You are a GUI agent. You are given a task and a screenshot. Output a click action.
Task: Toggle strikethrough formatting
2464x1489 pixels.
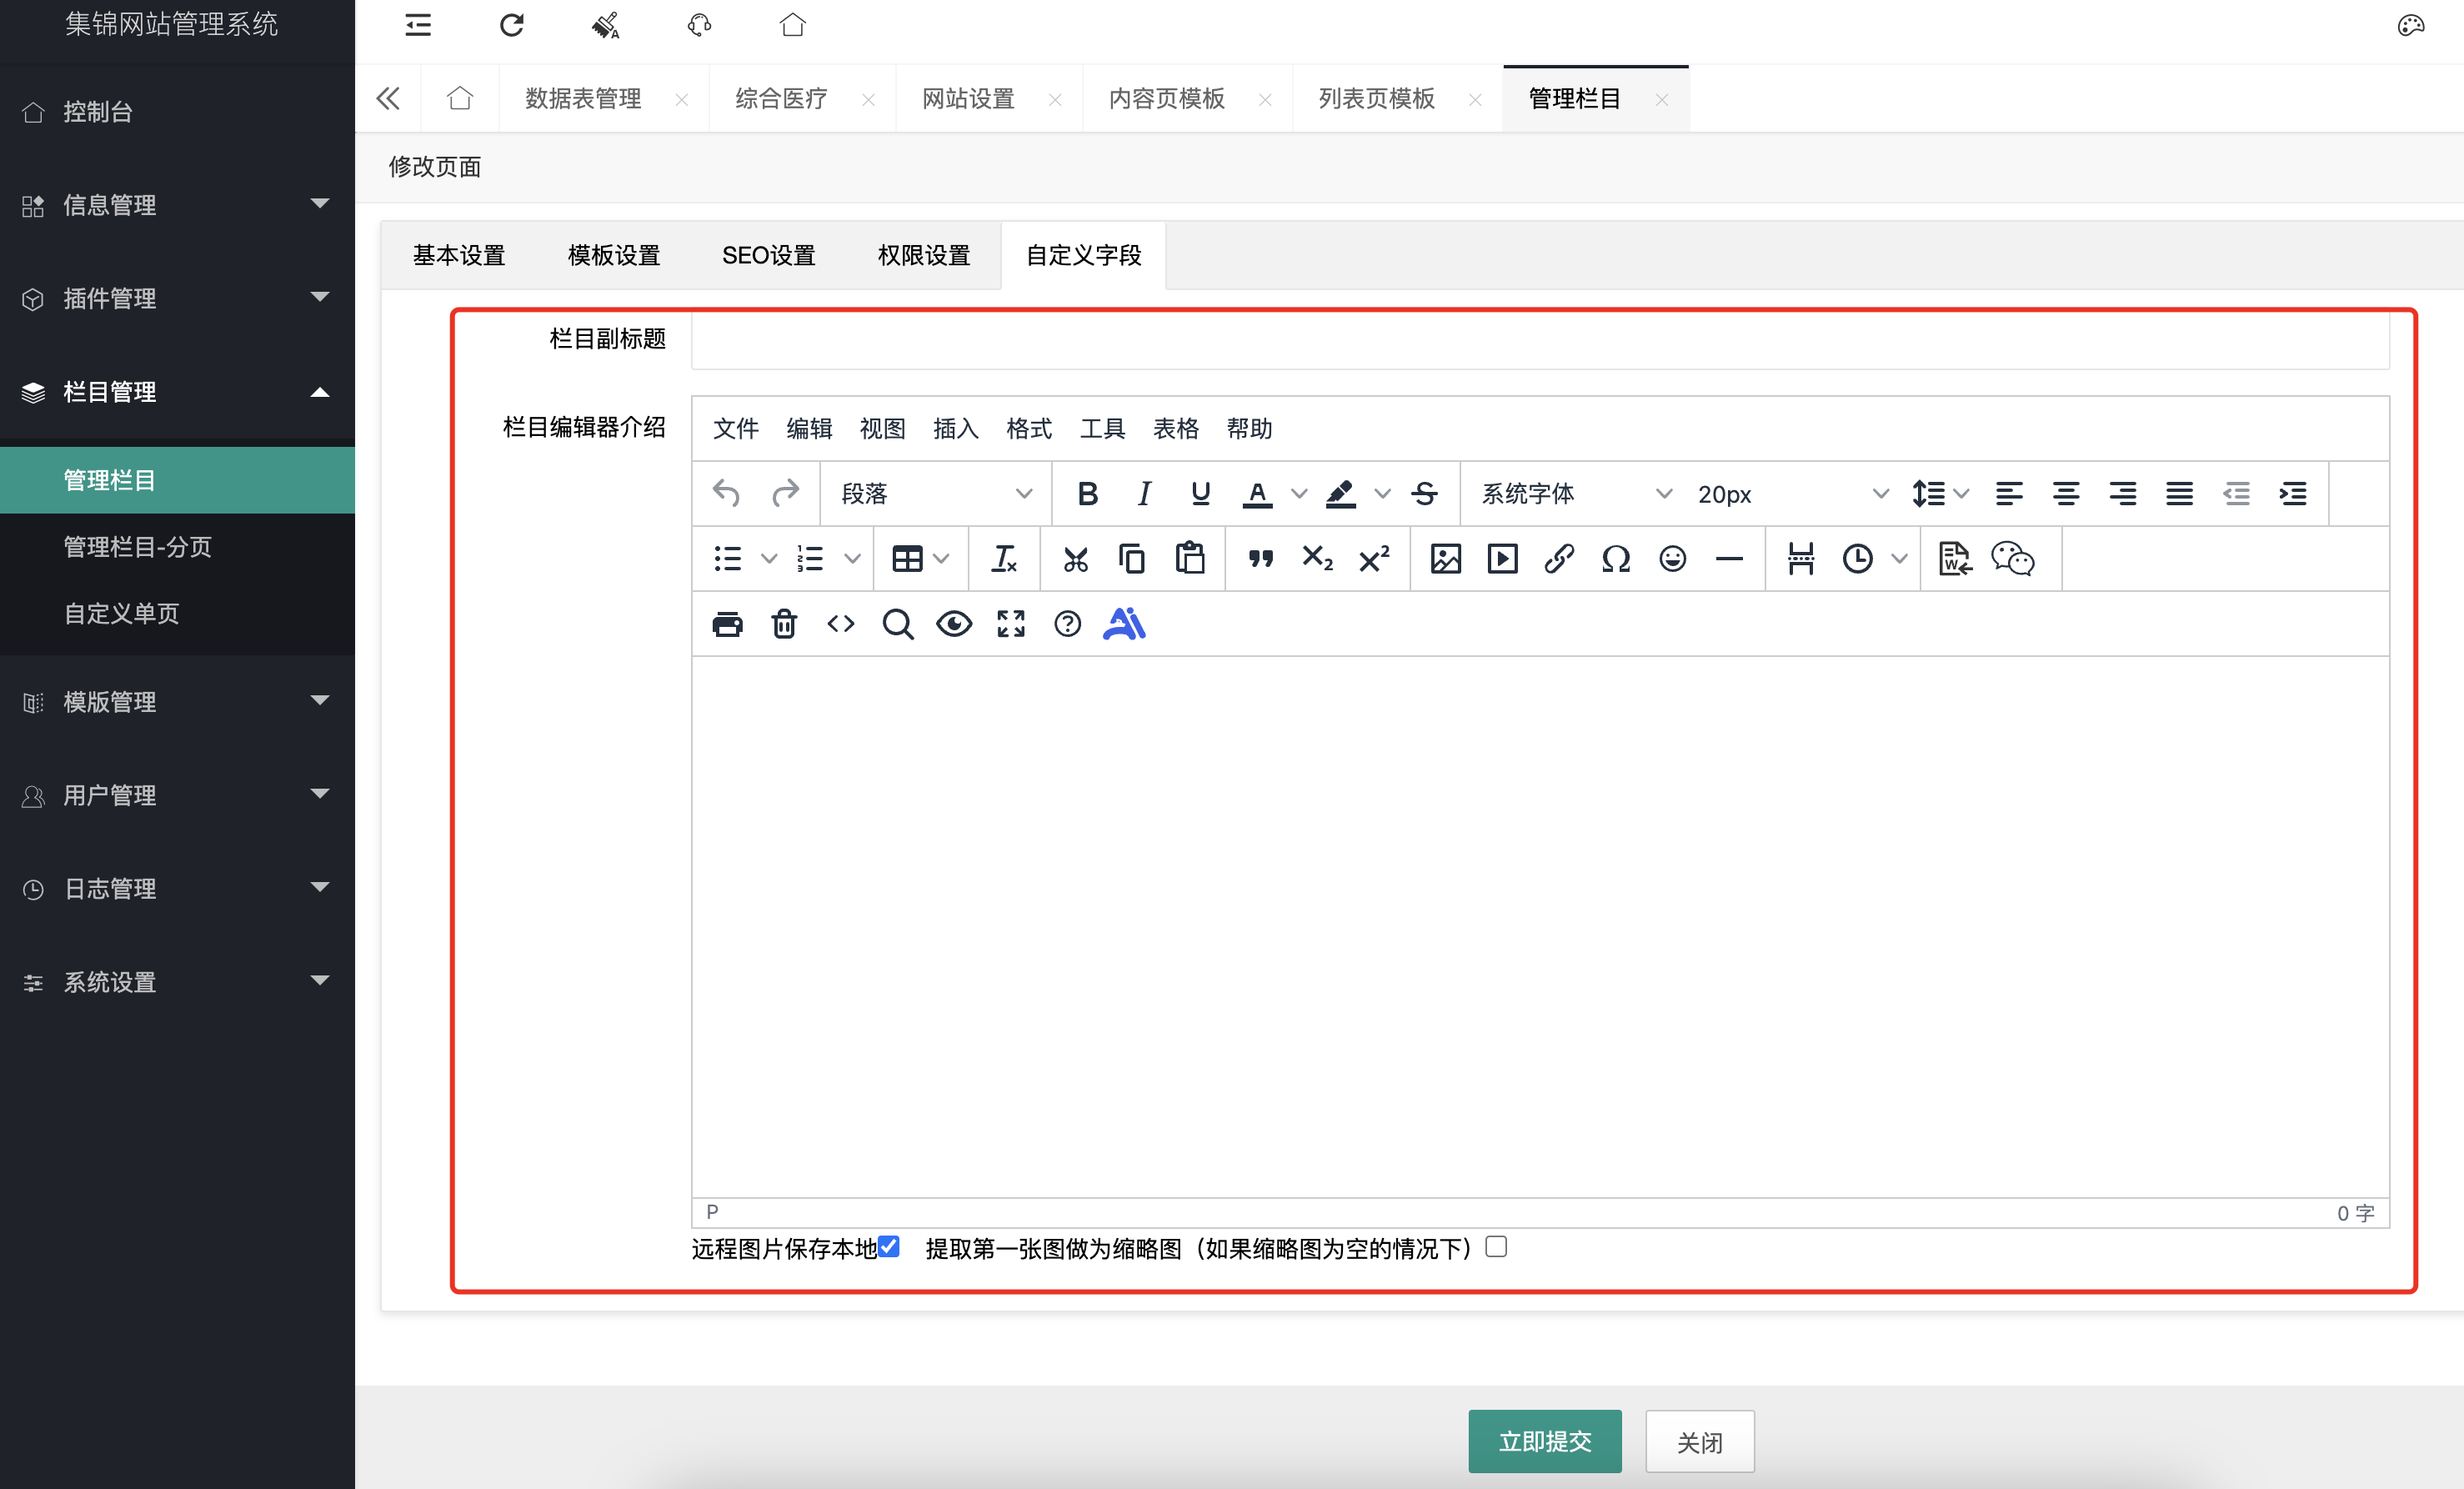pyautogui.click(x=1424, y=493)
